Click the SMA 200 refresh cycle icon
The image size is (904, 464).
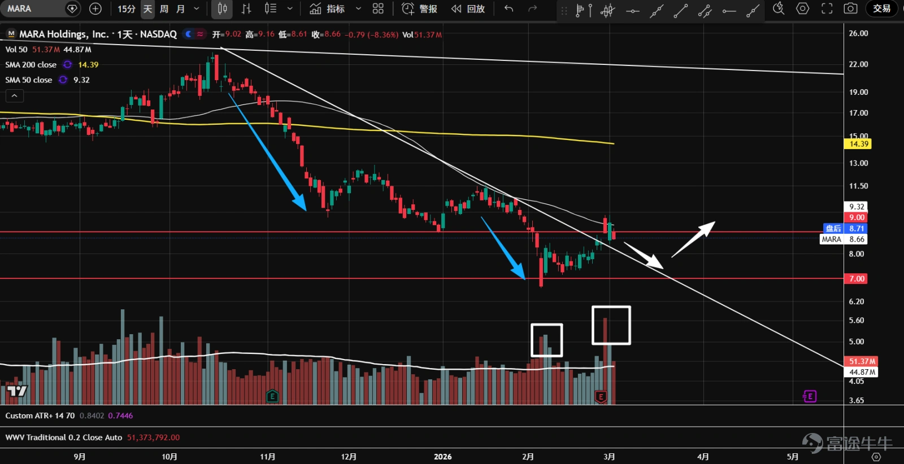[x=68, y=65]
